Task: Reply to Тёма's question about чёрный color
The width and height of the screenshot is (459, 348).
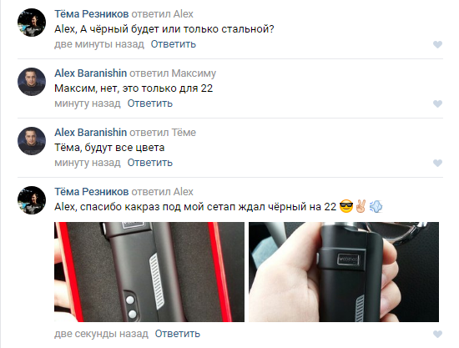Action: (174, 44)
